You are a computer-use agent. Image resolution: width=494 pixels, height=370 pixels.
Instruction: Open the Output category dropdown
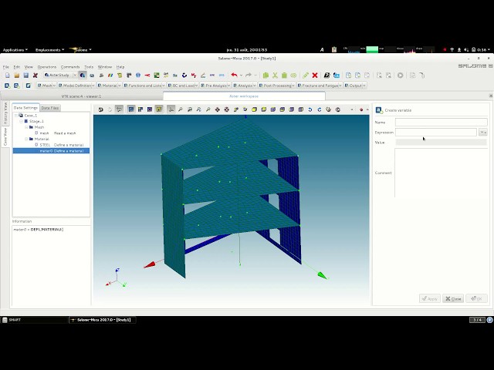coord(355,86)
